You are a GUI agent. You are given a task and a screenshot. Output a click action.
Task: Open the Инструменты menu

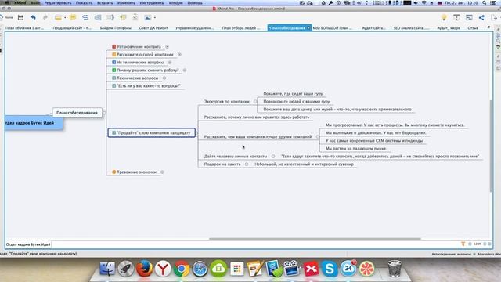point(152,3)
